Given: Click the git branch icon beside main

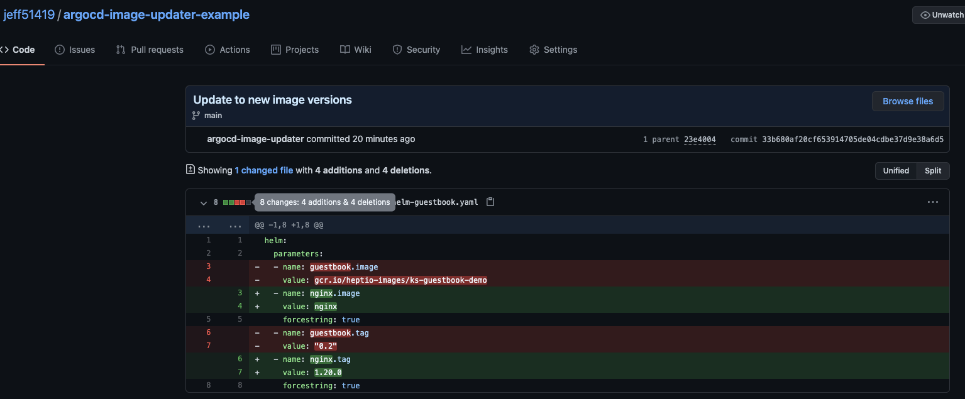Looking at the screenshot, I should (x=197, y=116).
